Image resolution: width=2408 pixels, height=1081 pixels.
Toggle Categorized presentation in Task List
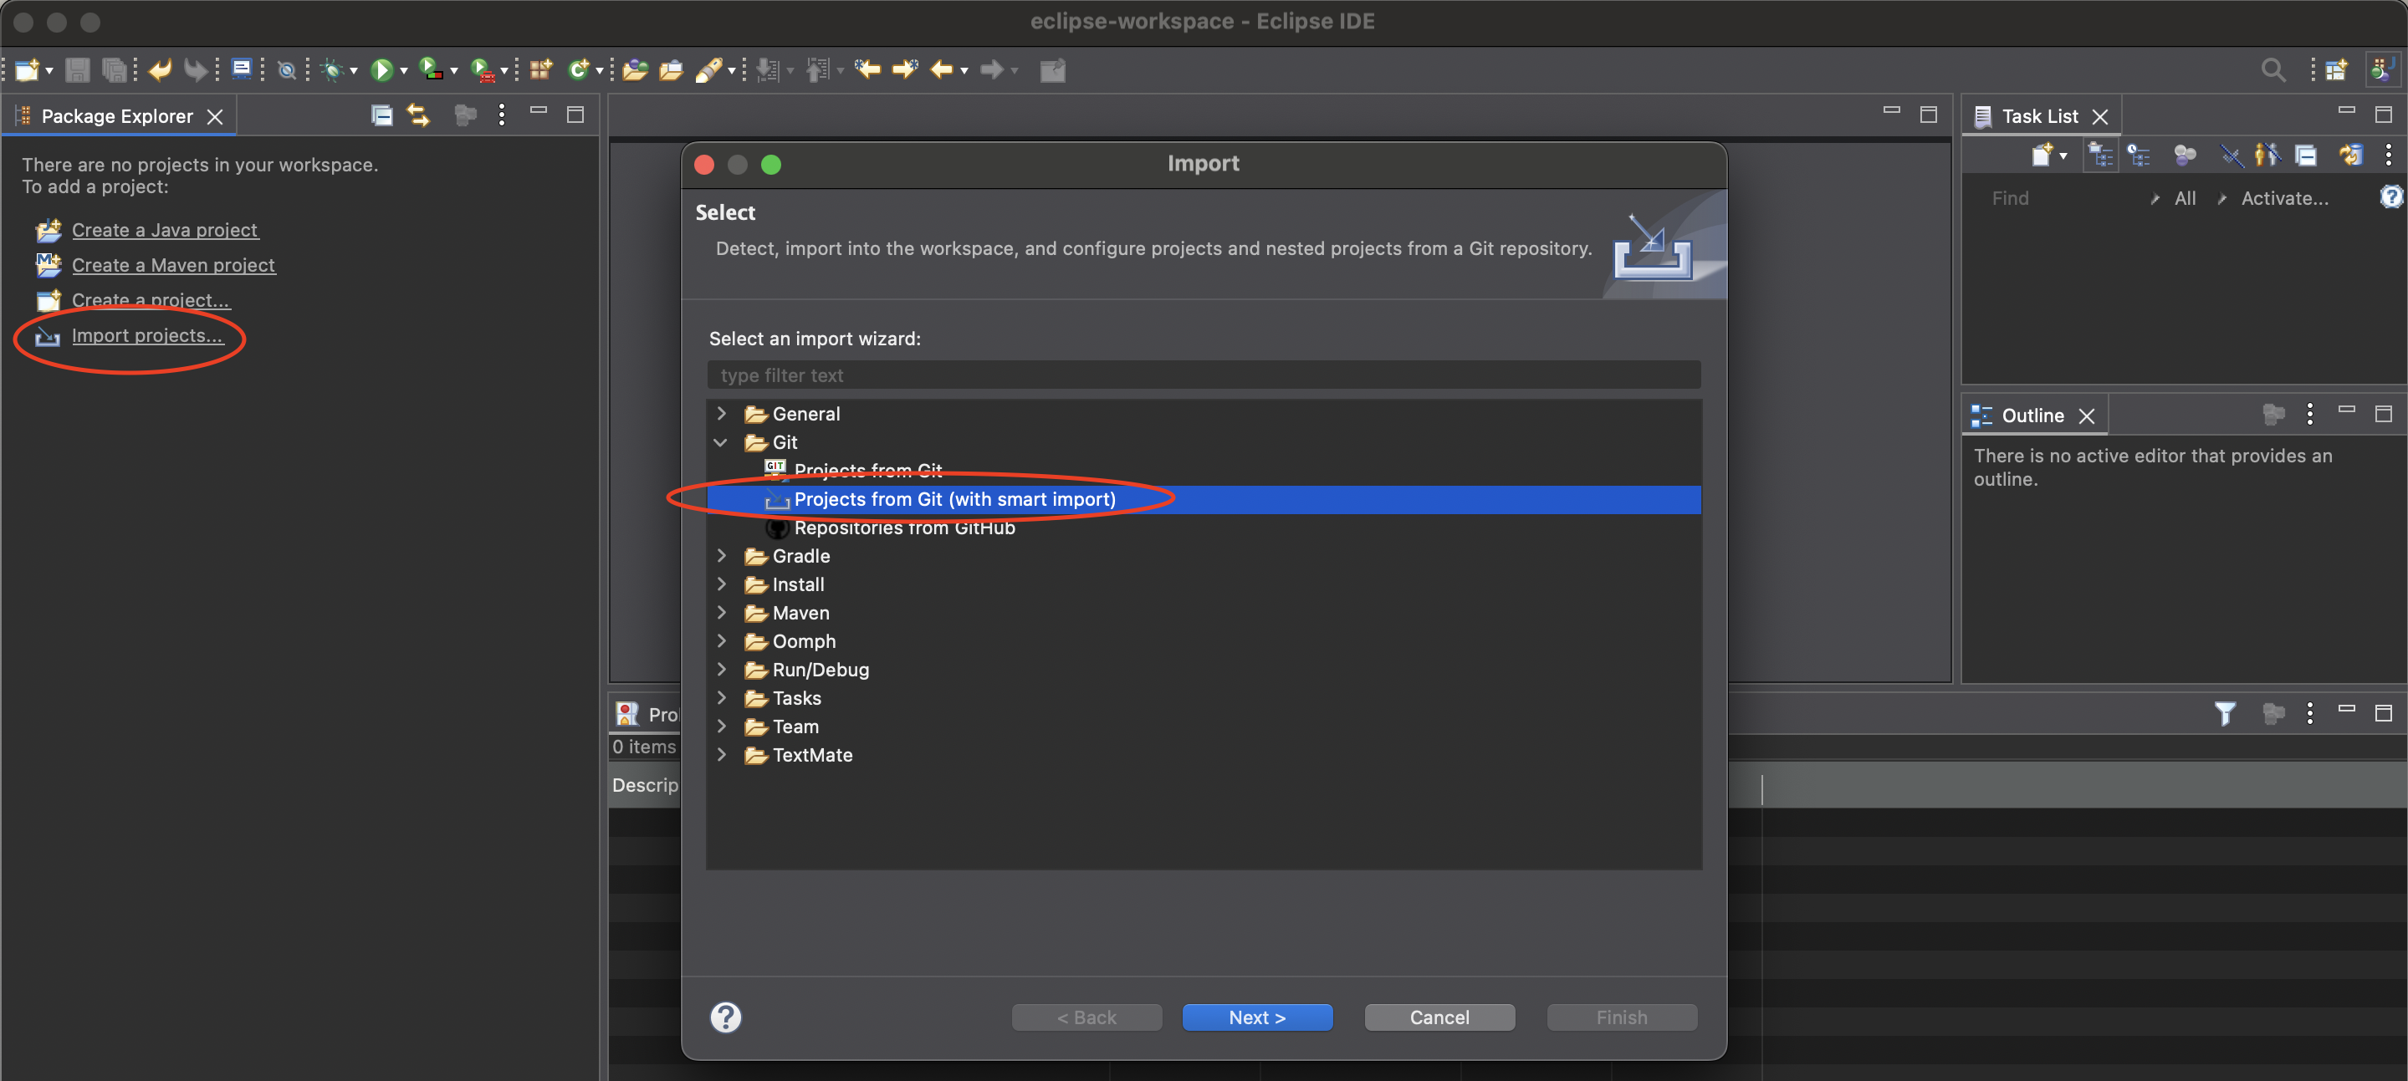pos(2100,156)
